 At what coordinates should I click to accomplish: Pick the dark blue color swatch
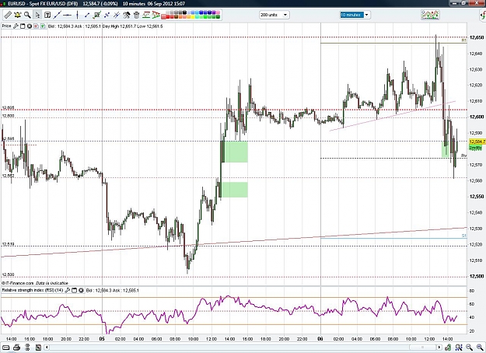(x=209, y=12)
